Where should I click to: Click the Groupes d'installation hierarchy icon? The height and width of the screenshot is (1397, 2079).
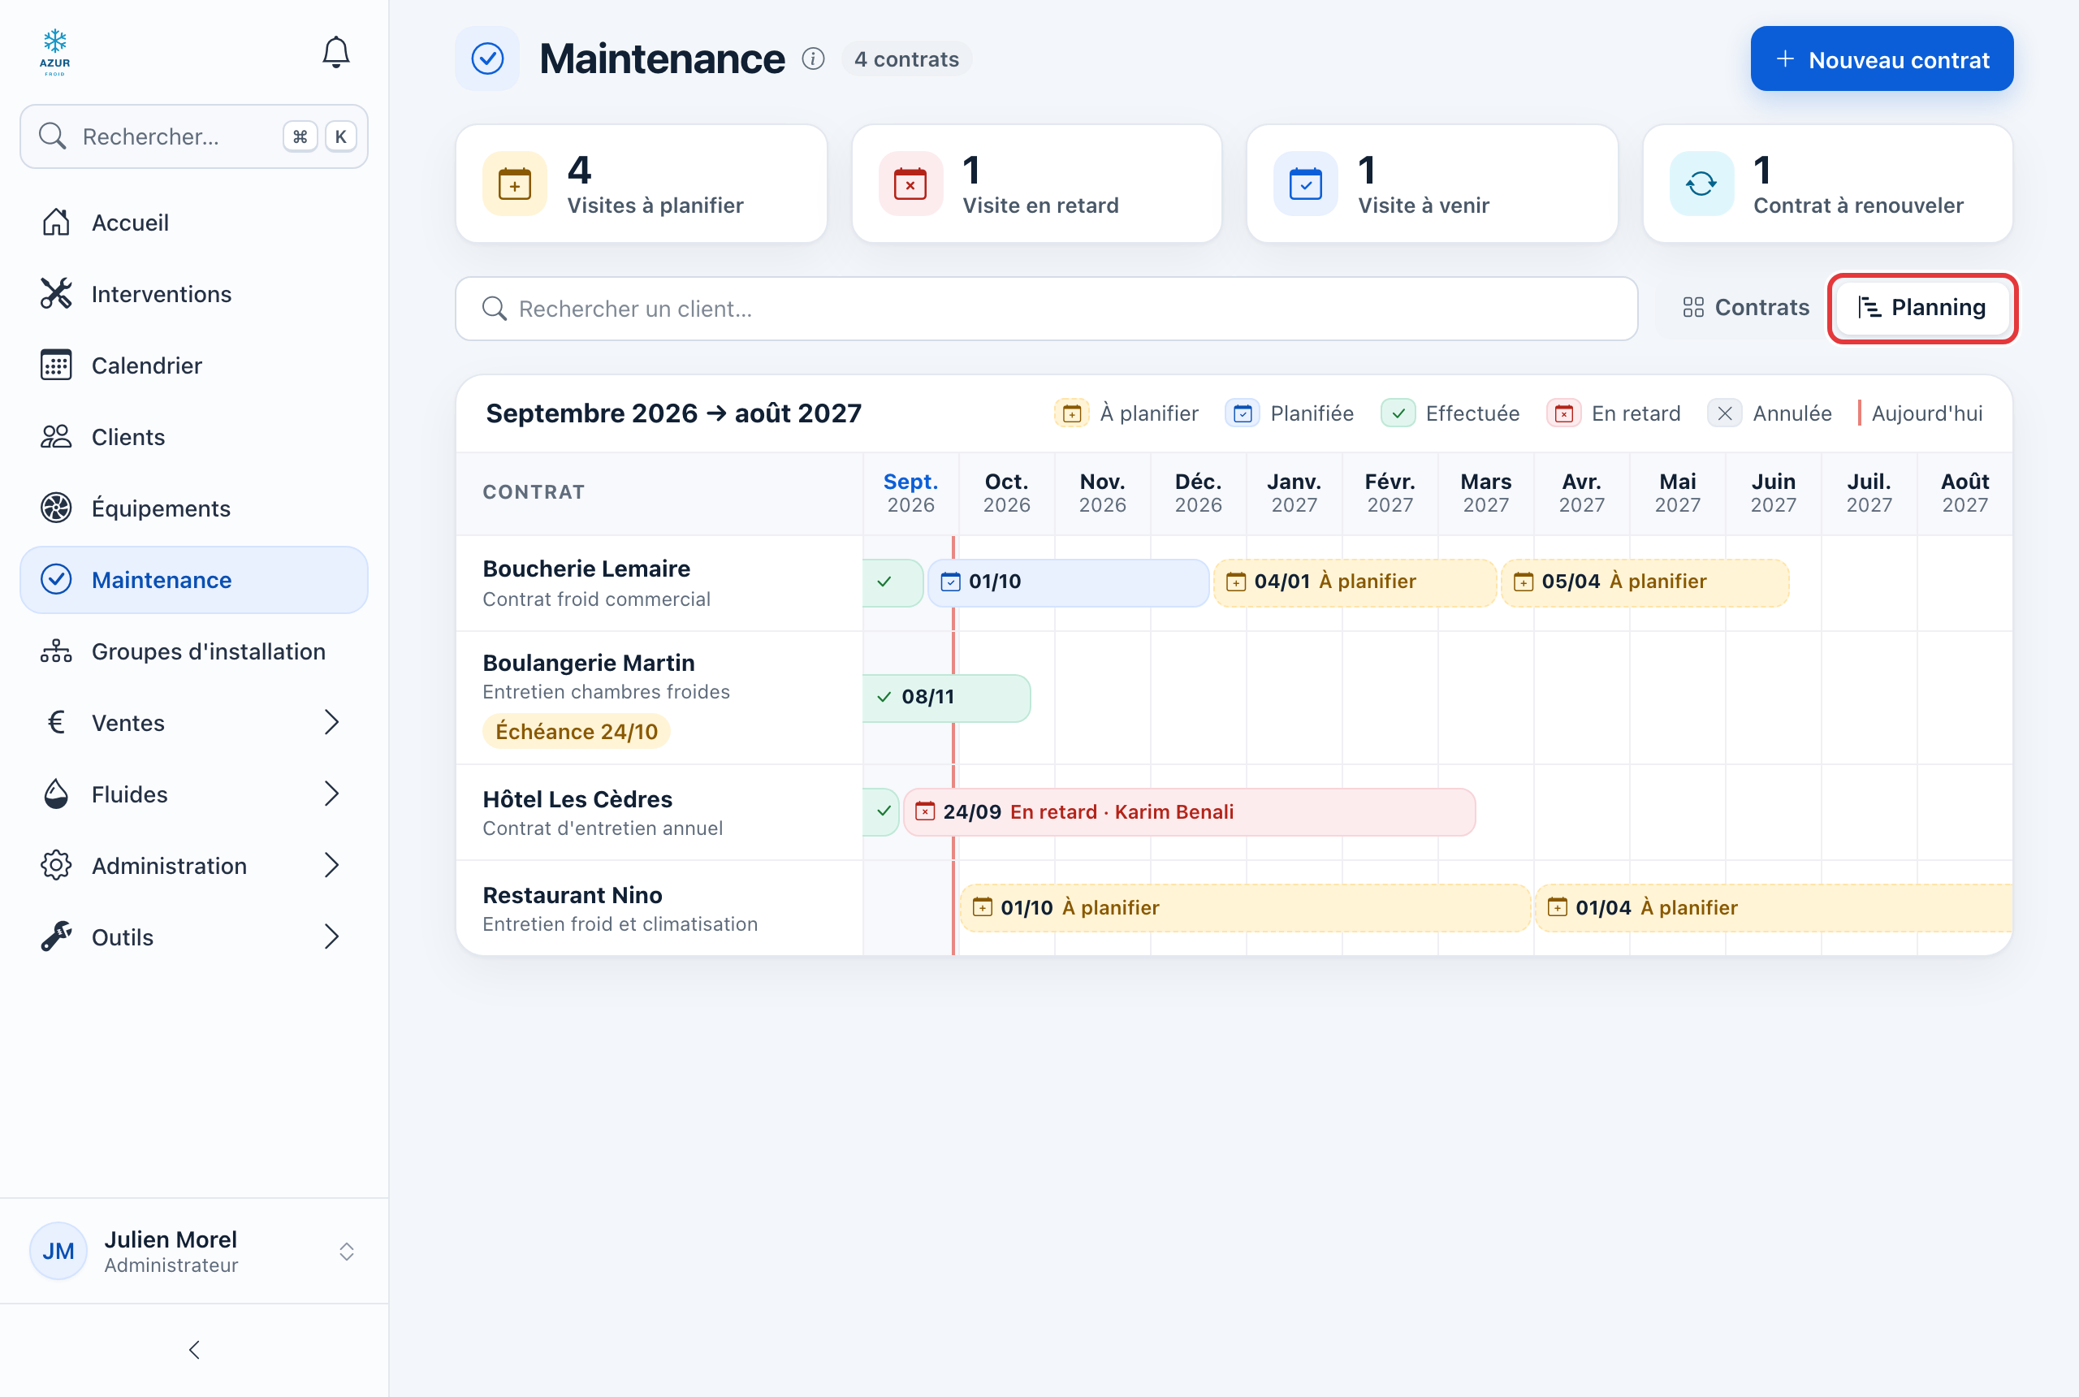(x=56, y=651)
